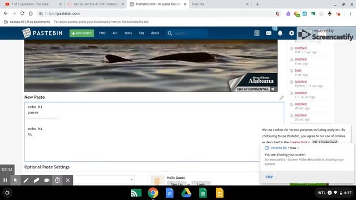Screen dimensions: 356x200
Task: Launch green cast app from the shelf
Action: coord(136,193)
